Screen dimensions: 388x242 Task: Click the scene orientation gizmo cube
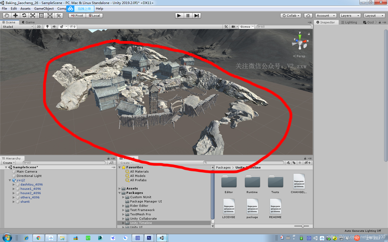click(300, 43)
